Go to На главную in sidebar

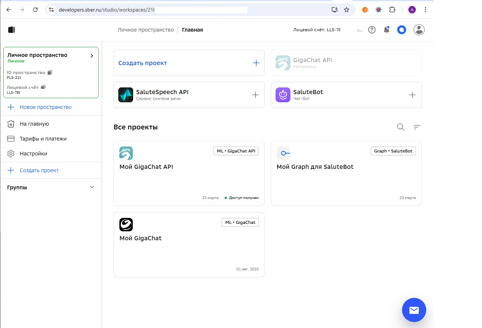click(34, 124)
